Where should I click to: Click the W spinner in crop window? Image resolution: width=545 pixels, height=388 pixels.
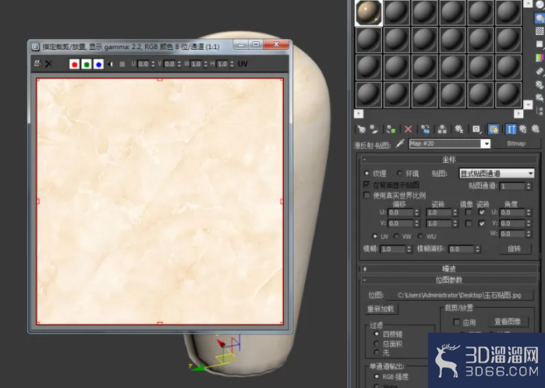tap(205, 64)
